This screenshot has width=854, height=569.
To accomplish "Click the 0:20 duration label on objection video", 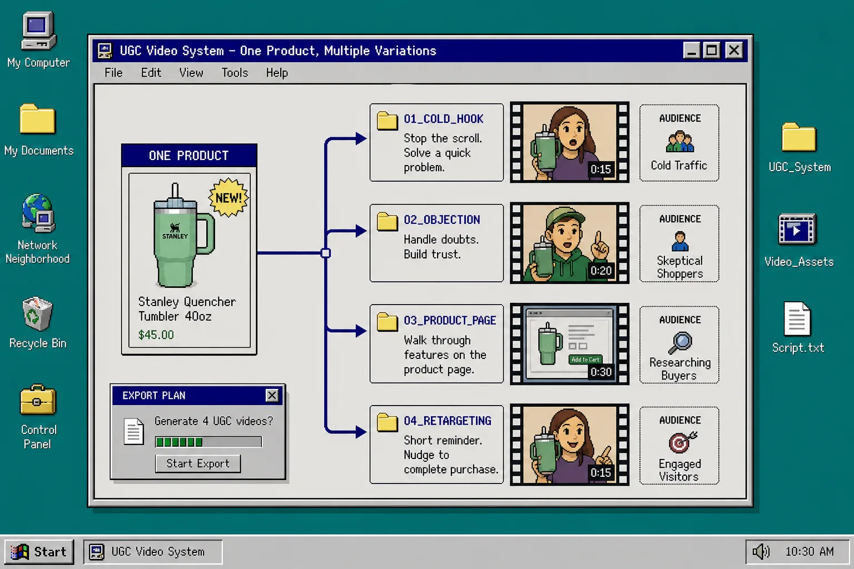I will pos(601,271).
